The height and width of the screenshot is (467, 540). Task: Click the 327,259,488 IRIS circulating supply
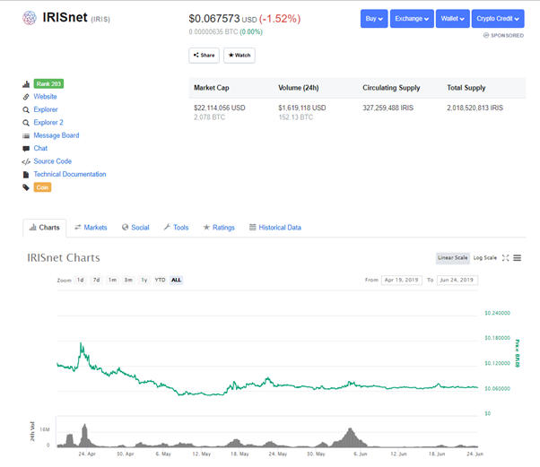(x=388, y=108)
